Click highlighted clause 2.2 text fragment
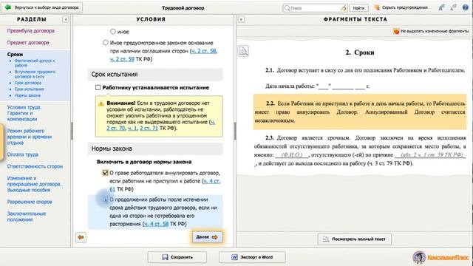This screenshot has height=266, width=473. pyautogui.click(x=360, y=112)
